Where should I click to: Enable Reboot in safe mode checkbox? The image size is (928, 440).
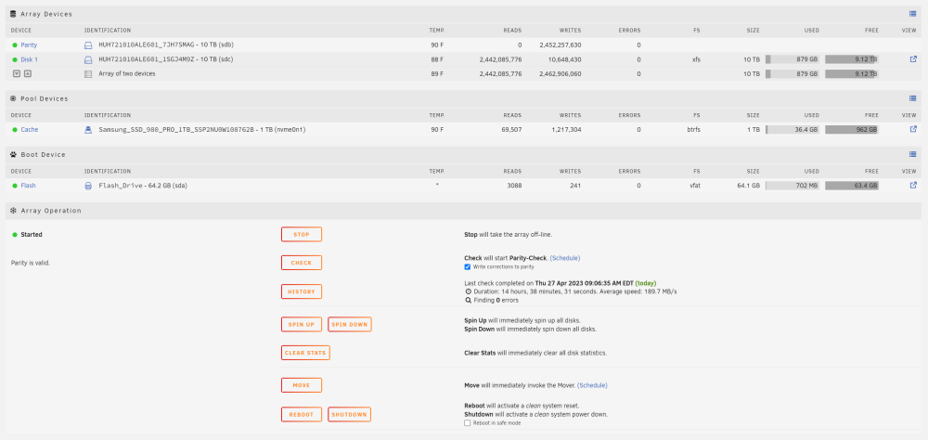pos(468,422)
